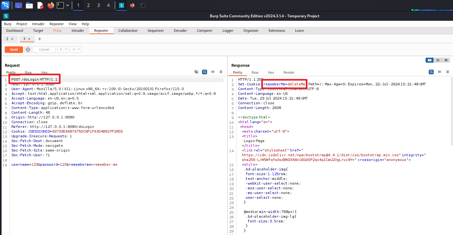Open the Help menu
Screen dimensions: 453x235
pos(85,24)
